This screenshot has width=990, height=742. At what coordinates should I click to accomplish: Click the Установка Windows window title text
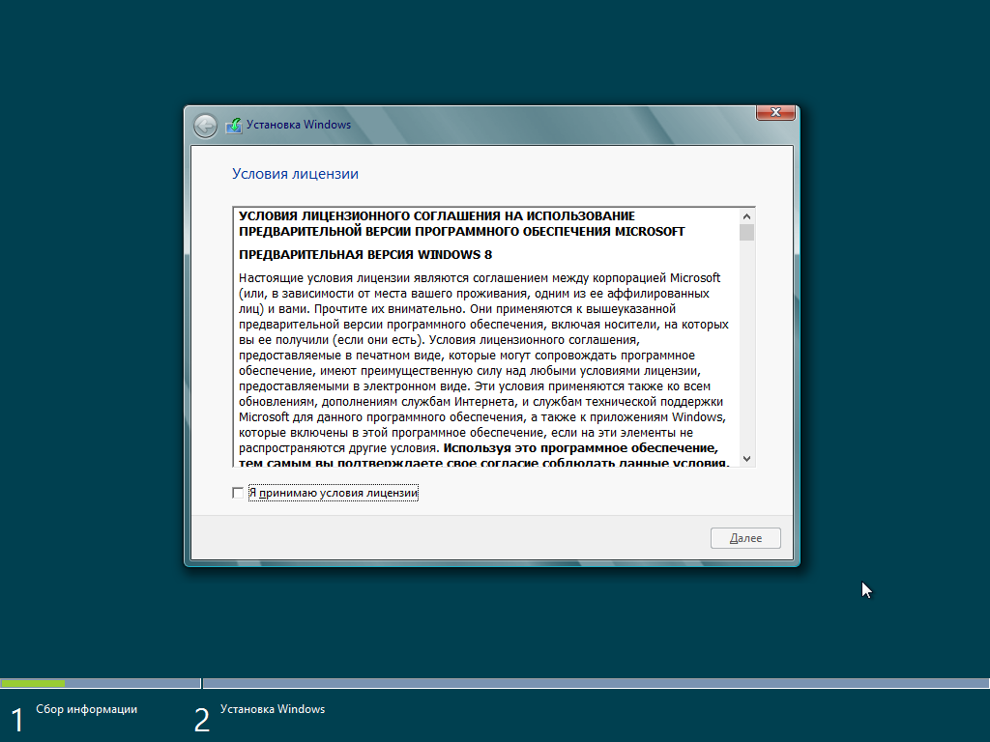299,125
